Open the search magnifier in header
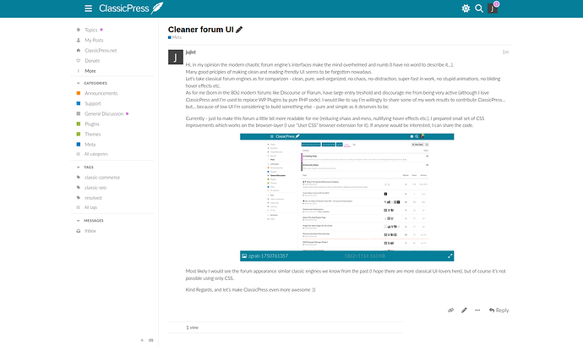This screenshot has width=583, height=346. click(x=479, y=8)
